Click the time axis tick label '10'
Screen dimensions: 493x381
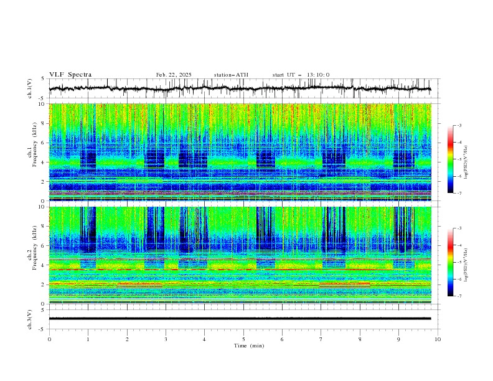(438, 339)
